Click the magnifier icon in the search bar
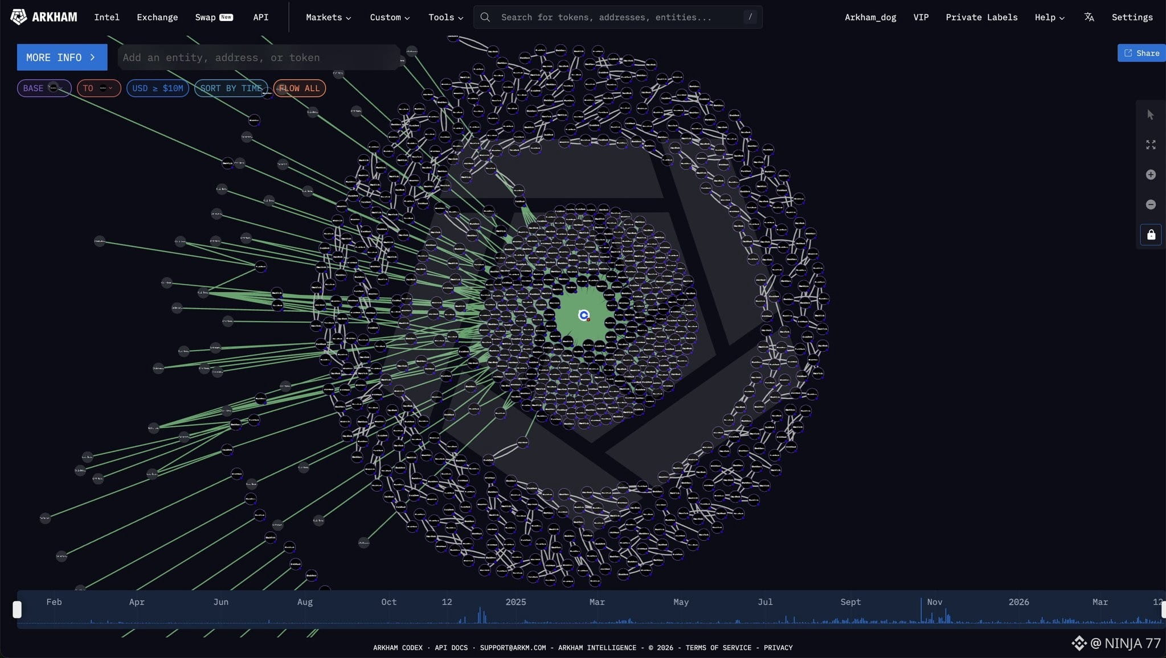 [x=485, y=17]
